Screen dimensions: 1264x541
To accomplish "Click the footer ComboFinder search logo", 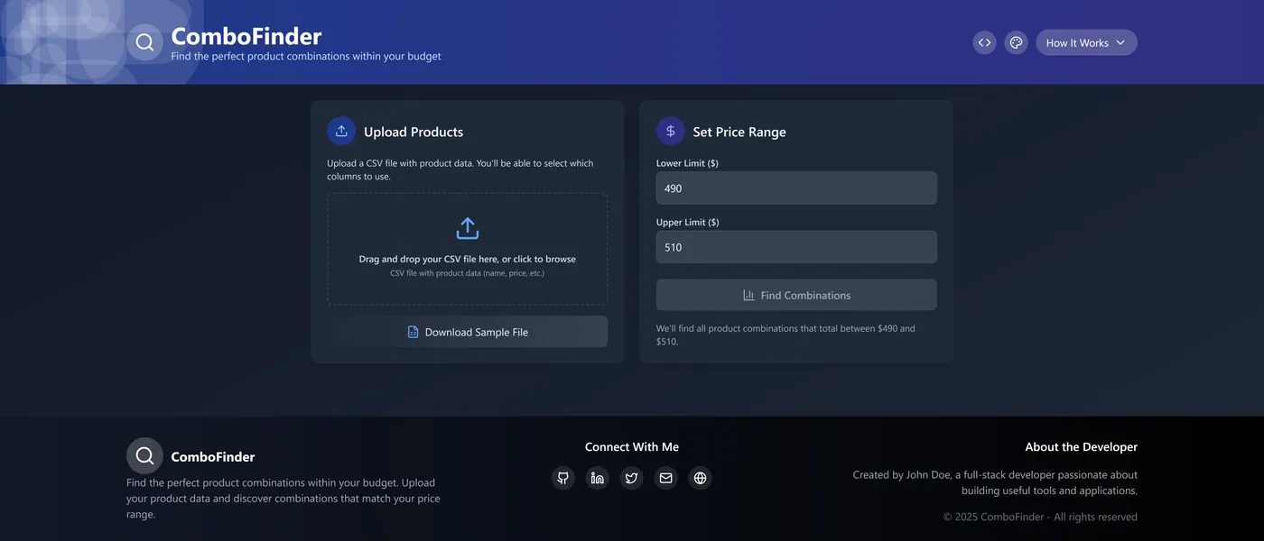I will tap(144, 456).
